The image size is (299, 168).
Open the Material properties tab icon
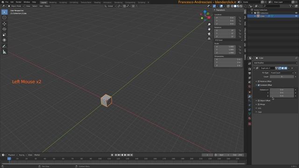point(249,118)
